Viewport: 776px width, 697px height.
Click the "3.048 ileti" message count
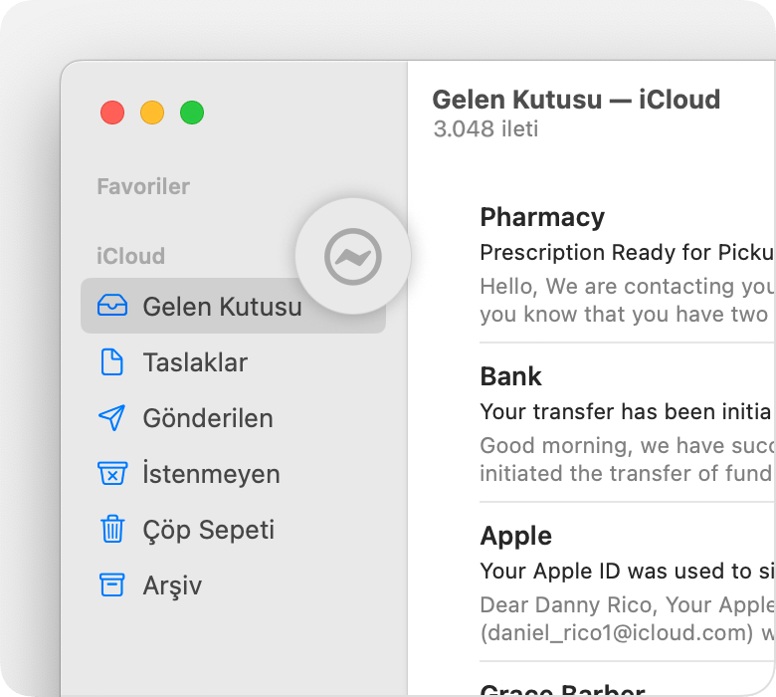[485, 129]
